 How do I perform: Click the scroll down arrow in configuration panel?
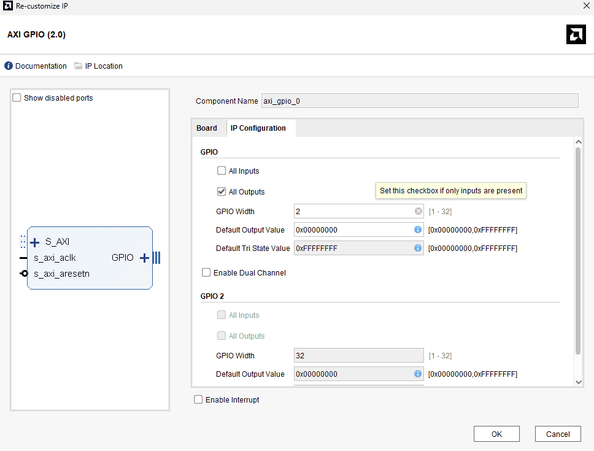(578, 382)
